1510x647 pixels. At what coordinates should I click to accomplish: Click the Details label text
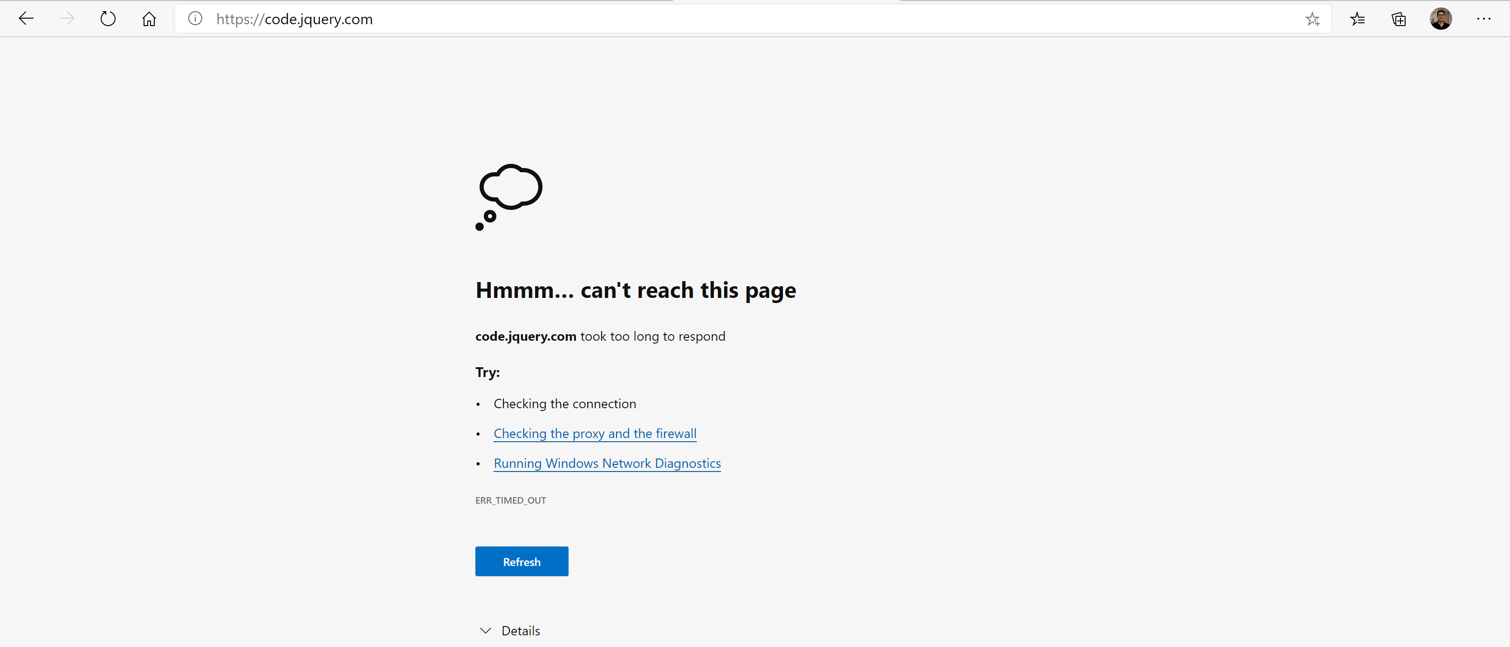click(x=521, y=631)
